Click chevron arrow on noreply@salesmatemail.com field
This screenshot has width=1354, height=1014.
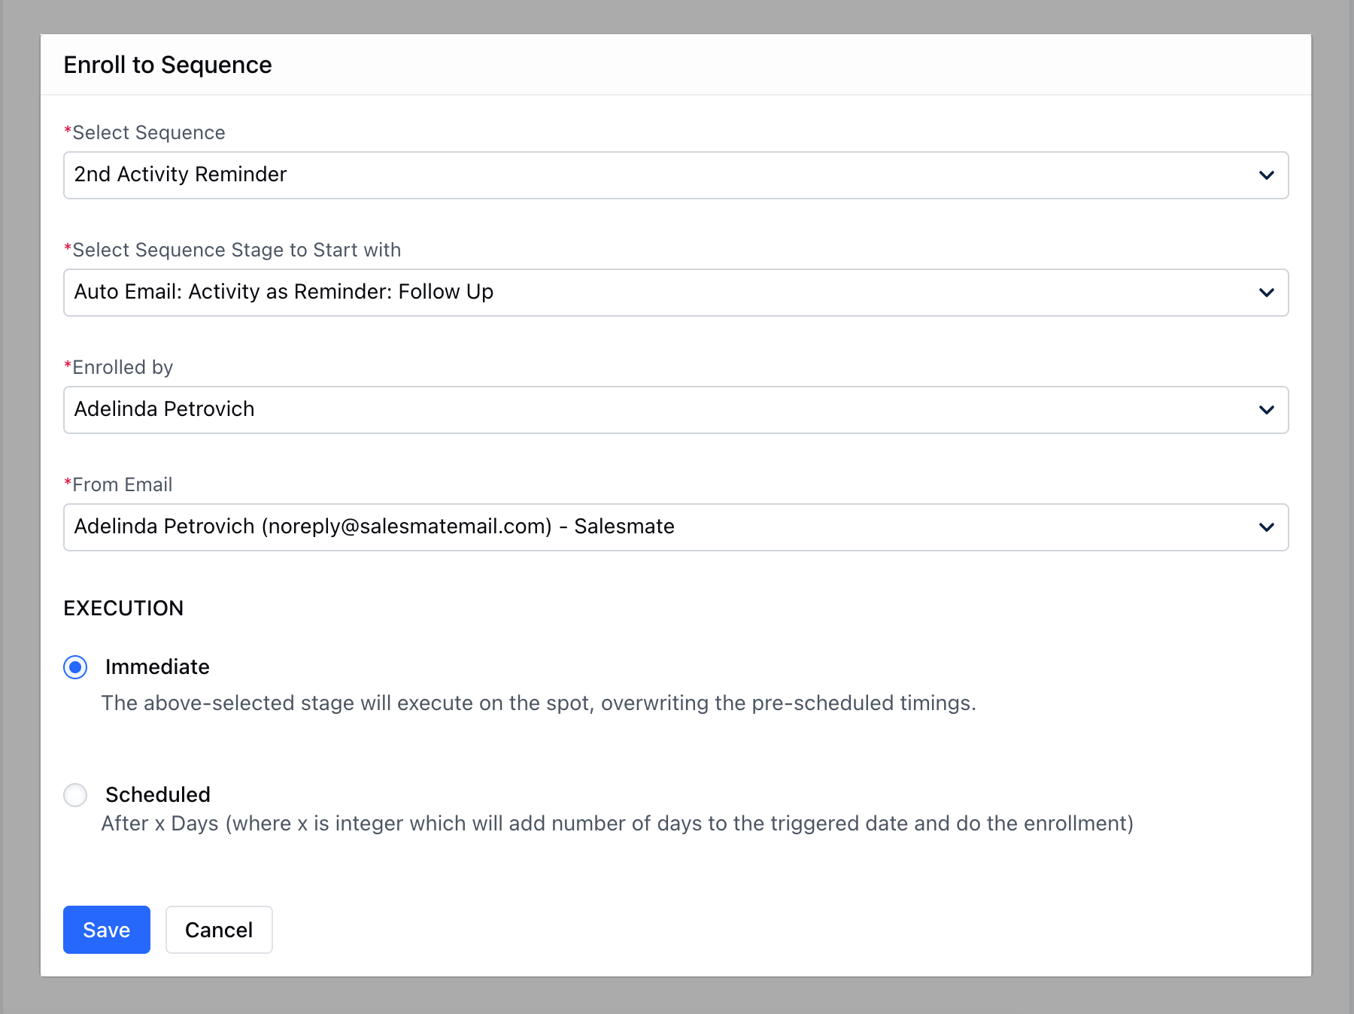[1267, 527]
